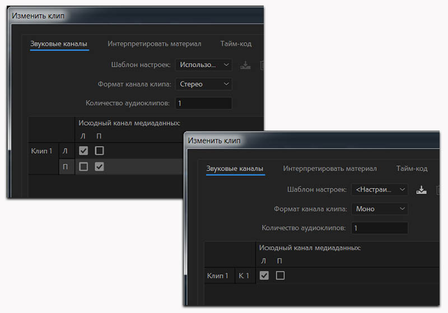
Task: Open the Тайм-код tab in the front dialog
Action: coord(412,168)
